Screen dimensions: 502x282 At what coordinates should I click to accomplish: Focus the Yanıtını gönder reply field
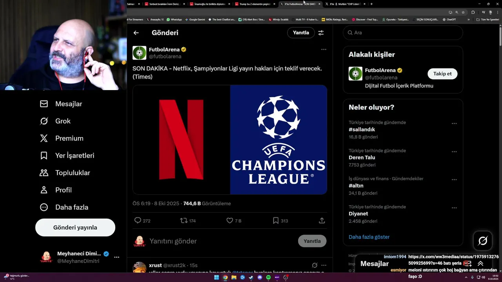point(222,241)
